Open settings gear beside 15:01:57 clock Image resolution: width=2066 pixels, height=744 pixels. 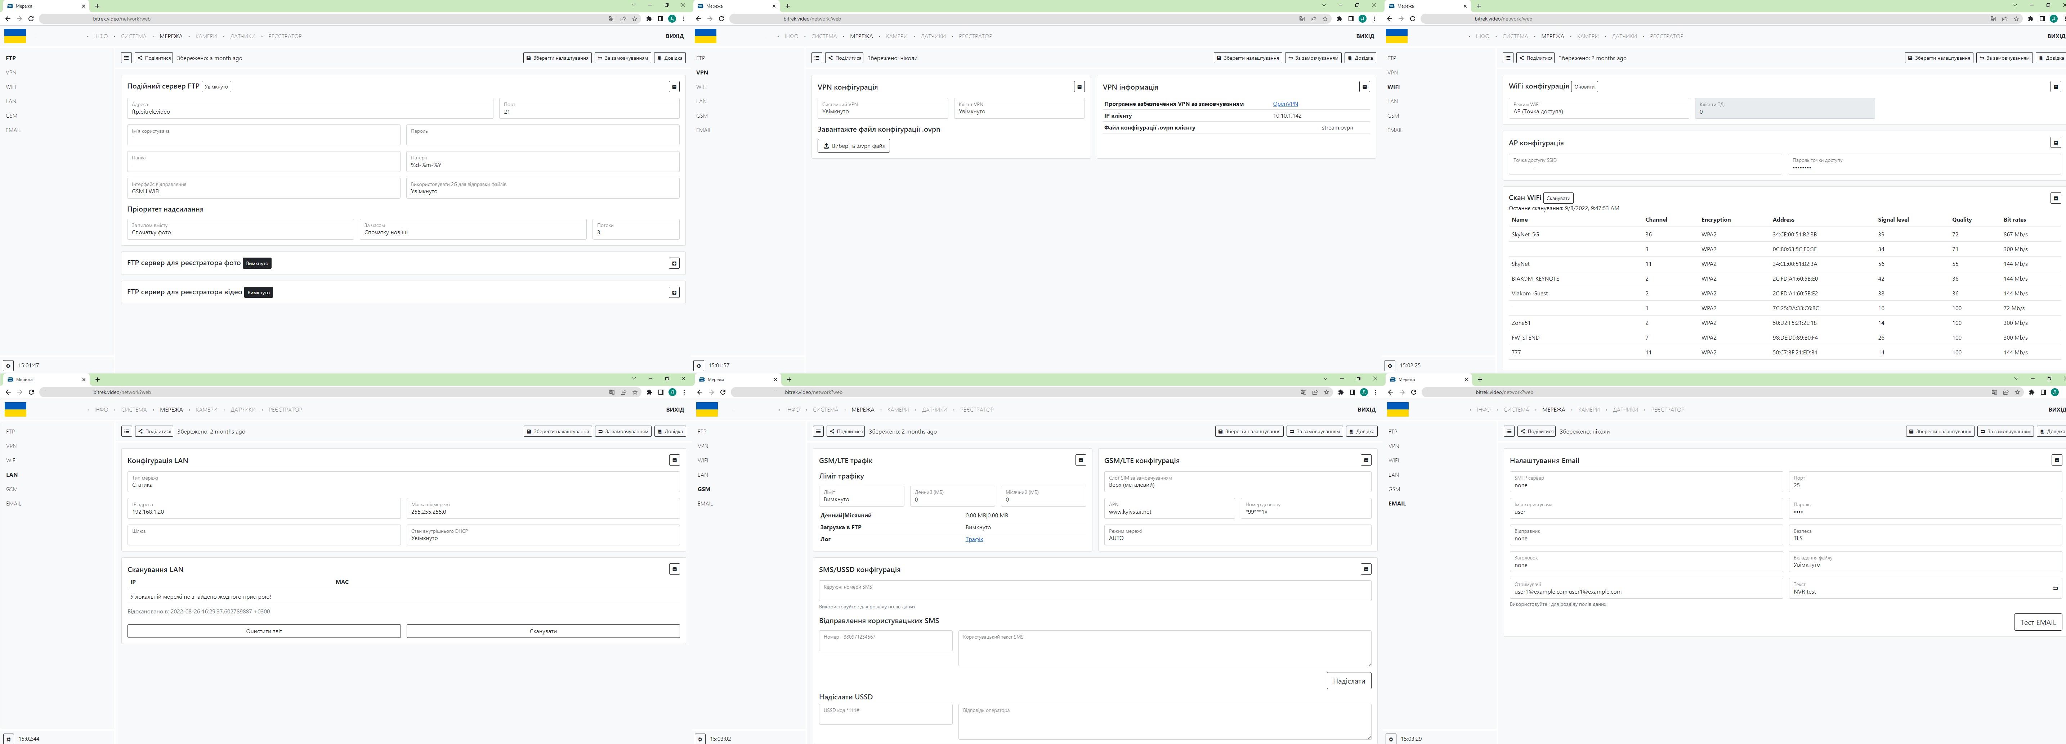[698, 365]
